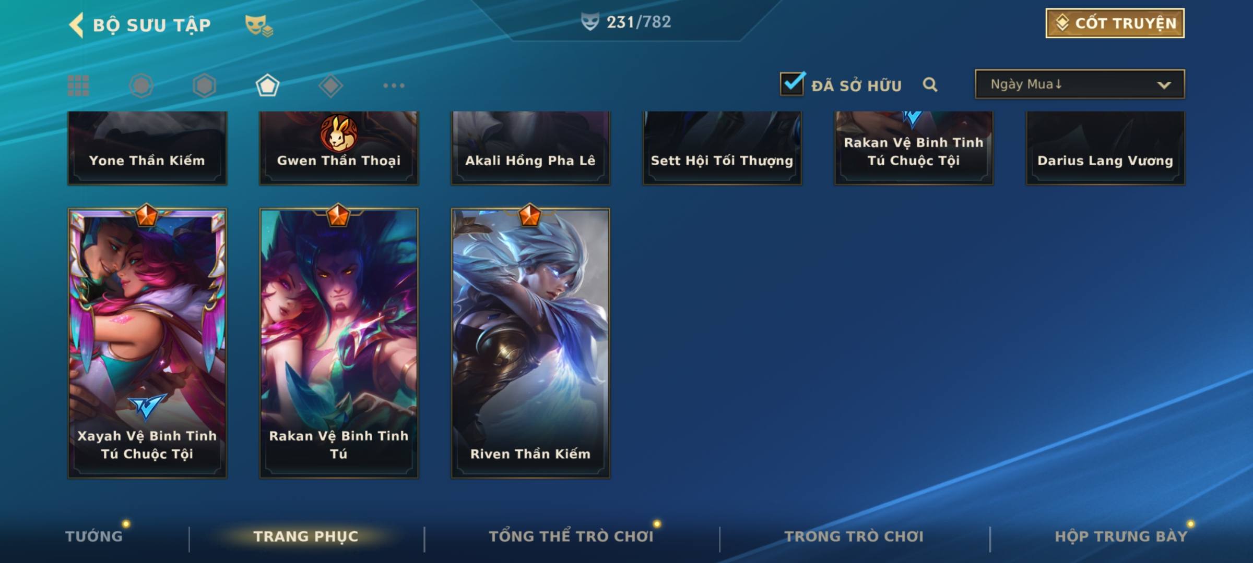Select the grid all-skins filter icon
Image resolution: width=1253 pixels, height=563 pixels.
click(78, 85)
